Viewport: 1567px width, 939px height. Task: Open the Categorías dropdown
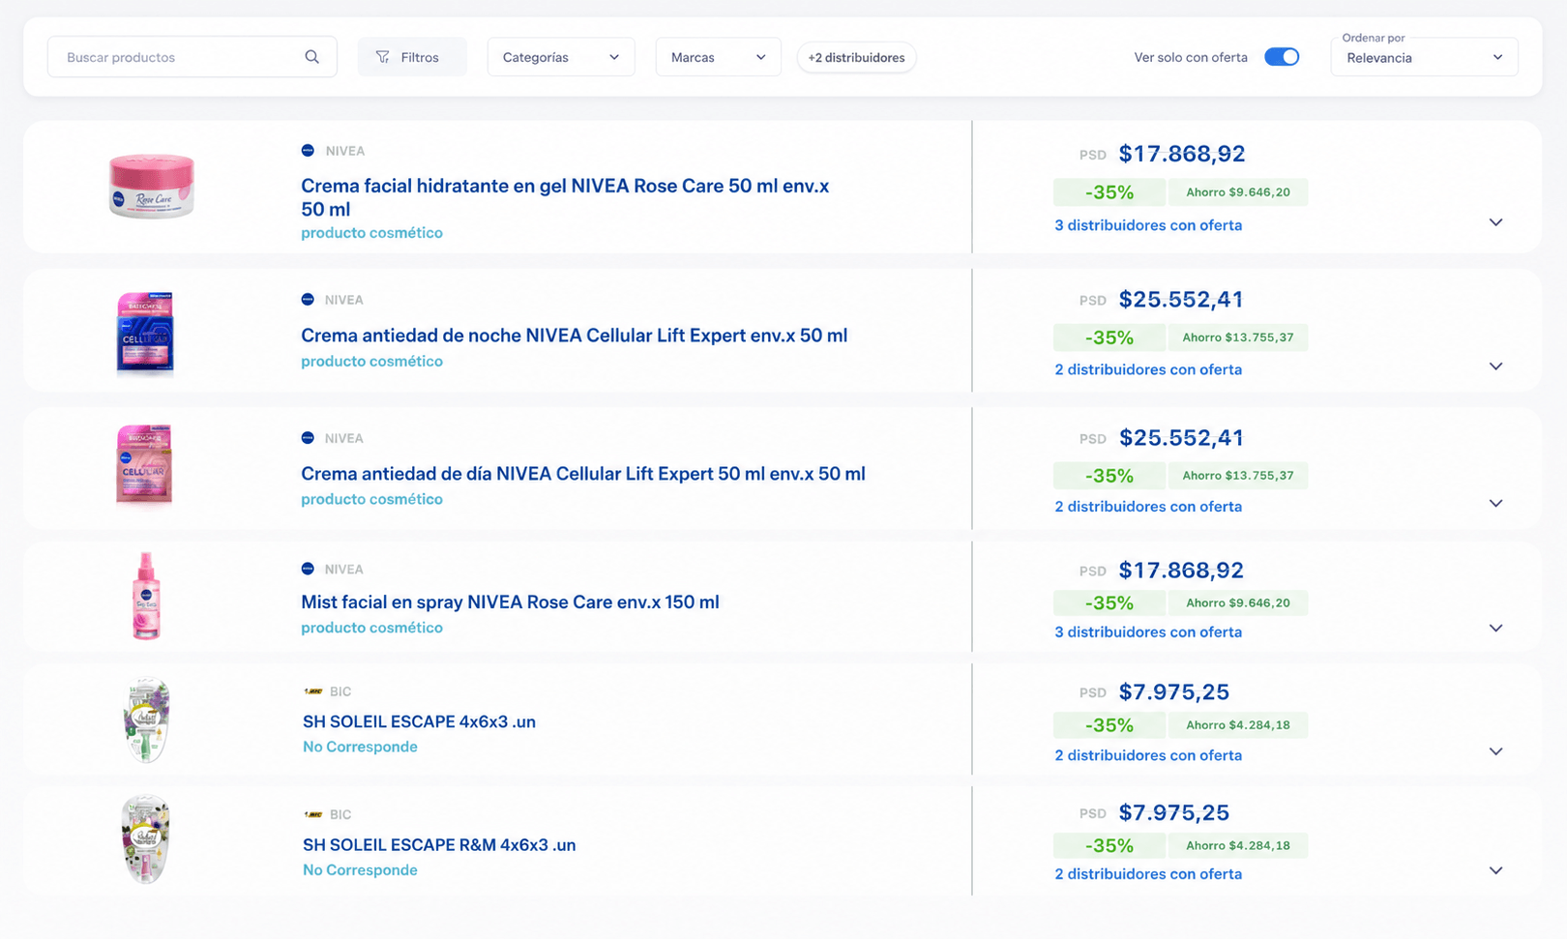pos(561,57)
